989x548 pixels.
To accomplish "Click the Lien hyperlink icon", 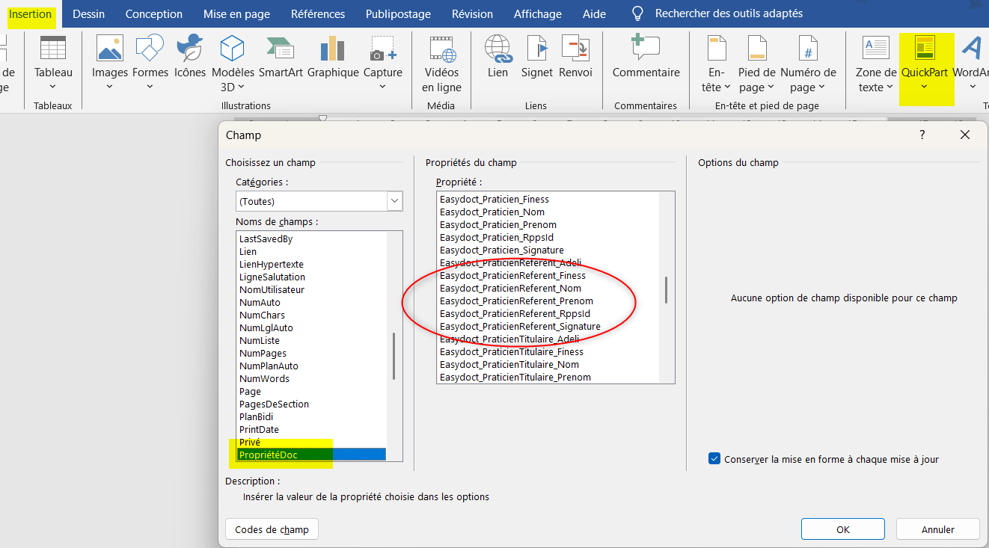I will click(x=497, y=49).
